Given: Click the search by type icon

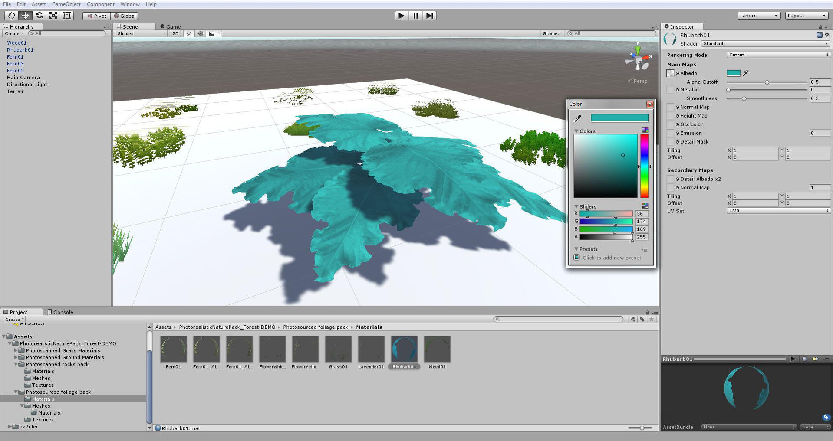Looking at the screenshot, I should click(x=633, y=320).
